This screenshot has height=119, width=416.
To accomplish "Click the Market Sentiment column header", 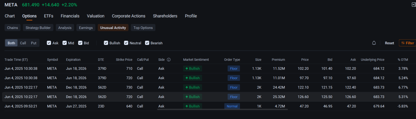I will (196, 59).
